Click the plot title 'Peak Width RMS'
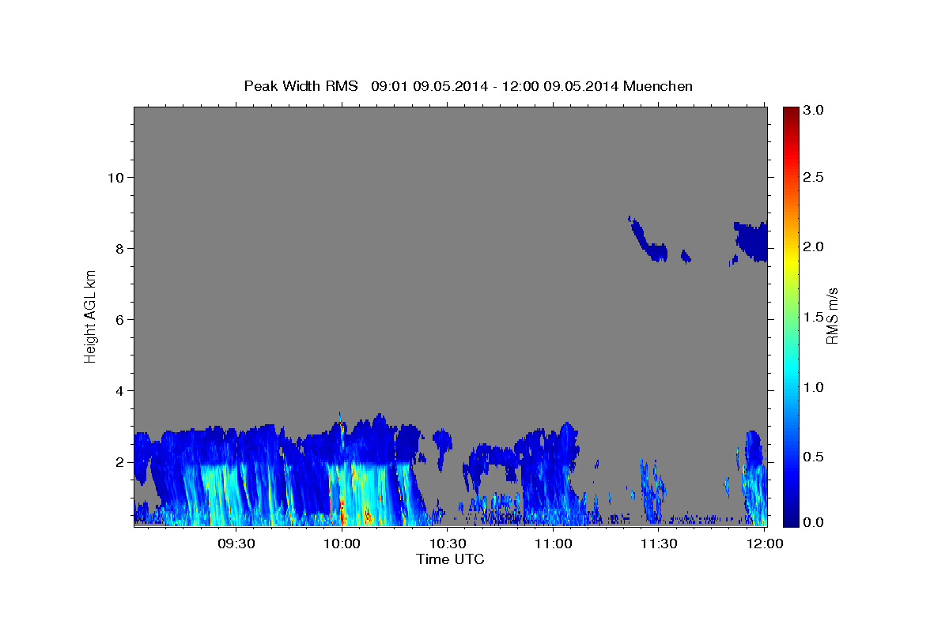This screenshot has height=632, width=949. (x=301, y=86)
